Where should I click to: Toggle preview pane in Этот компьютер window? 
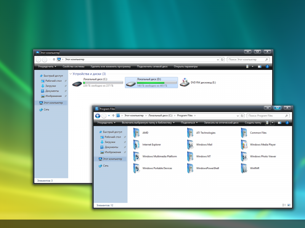[x=260, y=66]
